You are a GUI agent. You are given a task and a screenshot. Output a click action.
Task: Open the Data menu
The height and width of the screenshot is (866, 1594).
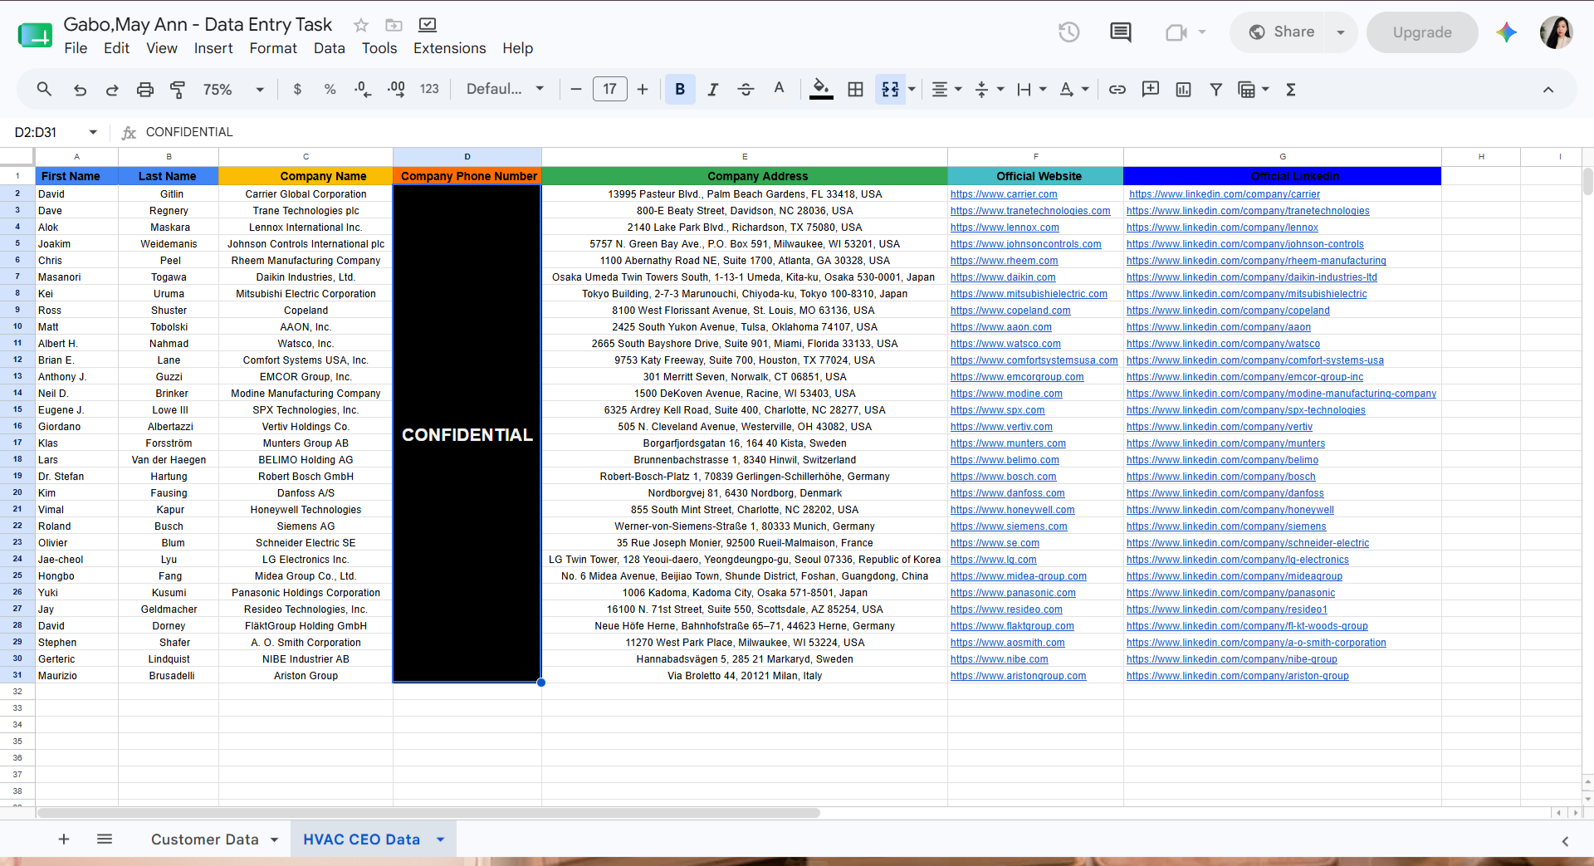[330, 48]
